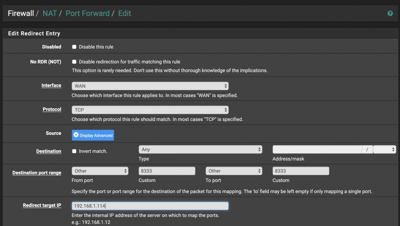The height and width of the screenshot is (226, 400).
Task: Click the Edit breadcrumb link
Action: click(x=125, y=13)
